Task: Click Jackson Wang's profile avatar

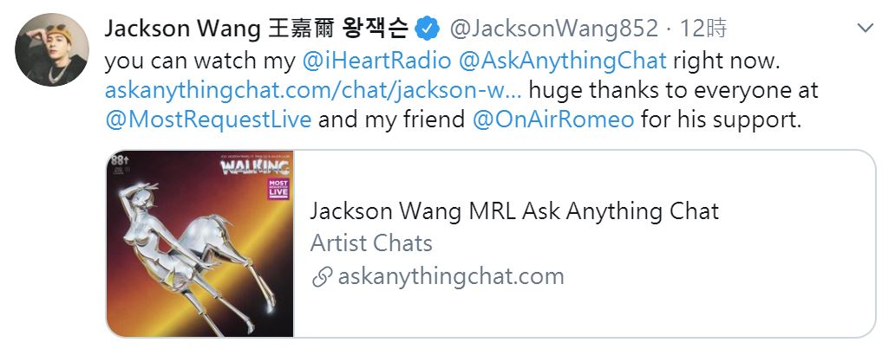Action: pos(52,49)
